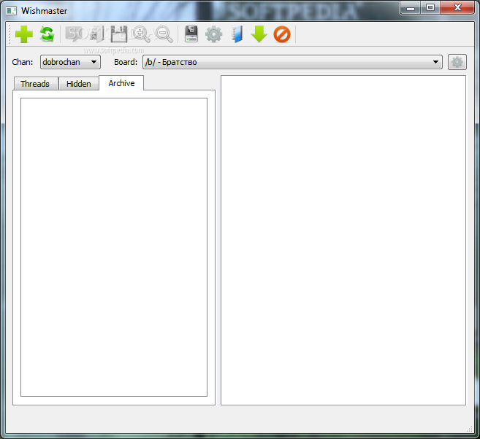480x439 pixels.
Task: Select the Archive tab
Action: click(x=121, y=83)
